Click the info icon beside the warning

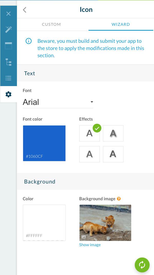[28, 41]
